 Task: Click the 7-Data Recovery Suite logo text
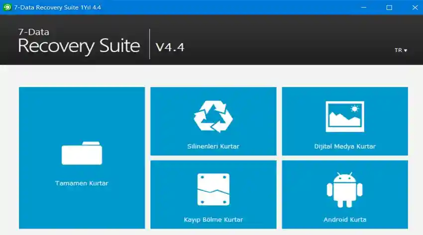click(x=79, y=42)
